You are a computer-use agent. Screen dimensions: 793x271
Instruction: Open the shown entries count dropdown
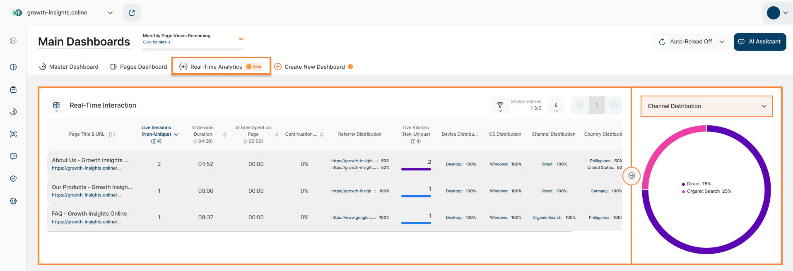pos(556,107)
